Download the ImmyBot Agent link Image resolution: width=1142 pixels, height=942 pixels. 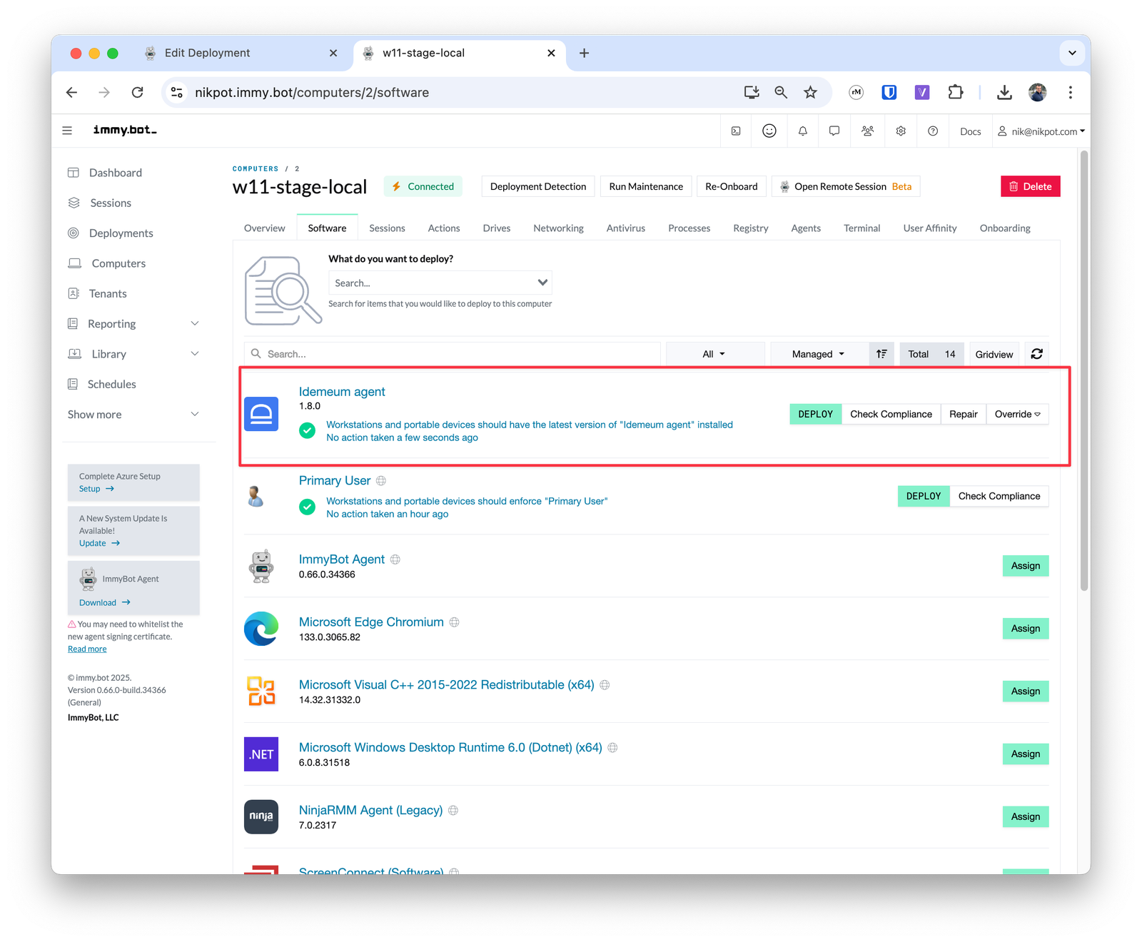click(x=105, y=602)
